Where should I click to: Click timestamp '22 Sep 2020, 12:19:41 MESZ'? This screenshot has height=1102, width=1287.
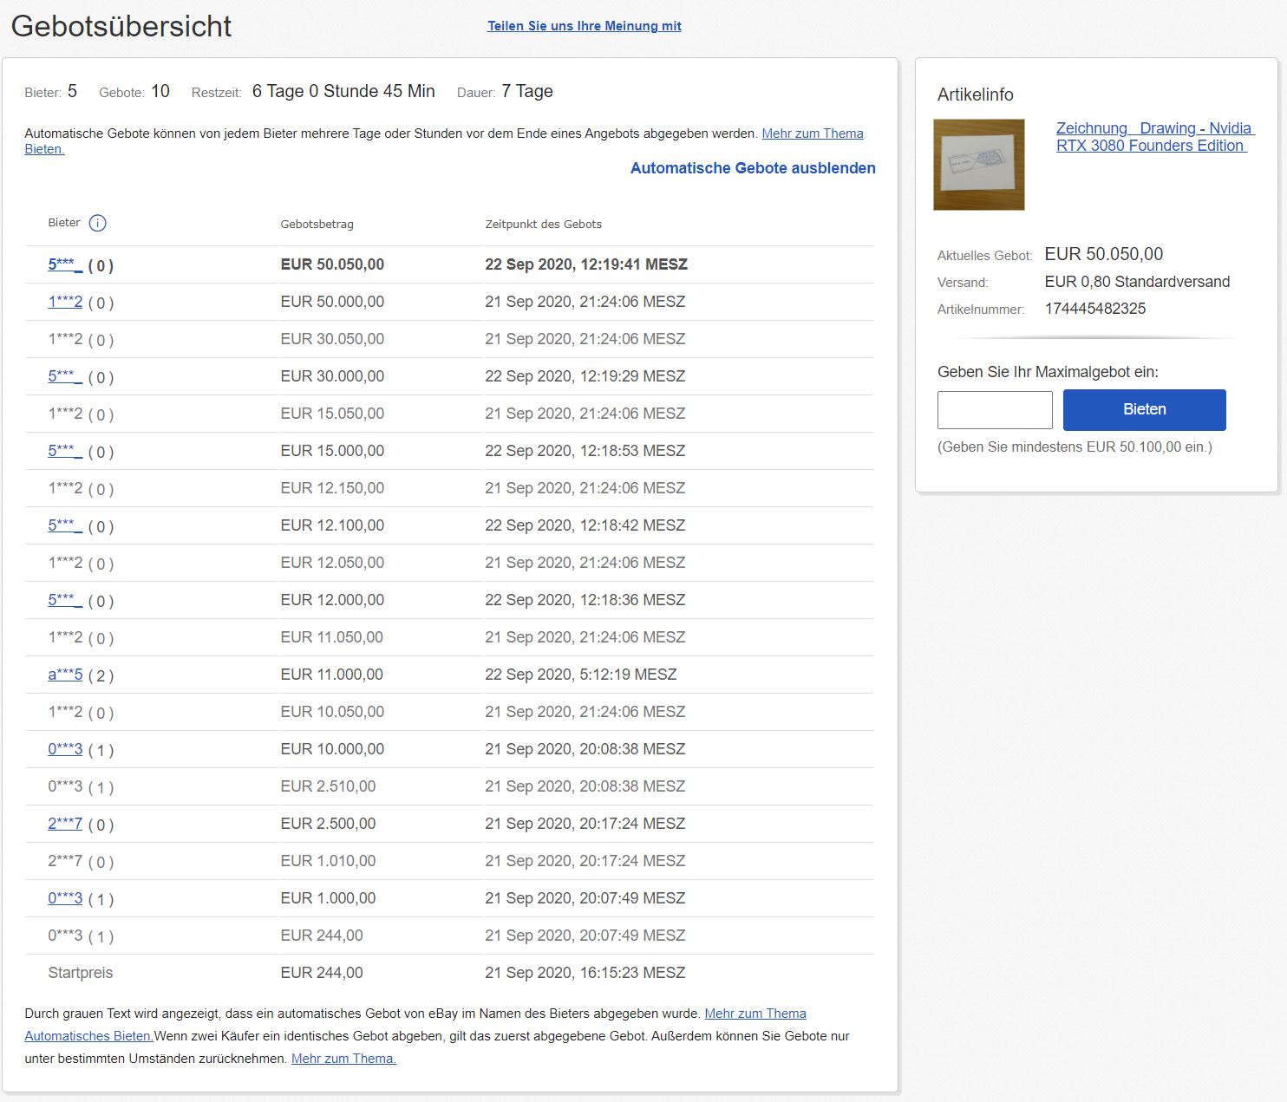coord(586,264)
